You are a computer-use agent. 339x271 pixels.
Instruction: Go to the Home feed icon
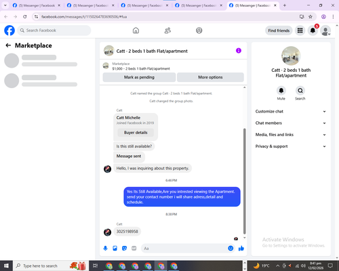point(136,30)
